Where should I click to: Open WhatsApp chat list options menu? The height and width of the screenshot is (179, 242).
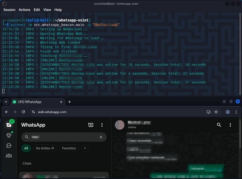point(102,125)
